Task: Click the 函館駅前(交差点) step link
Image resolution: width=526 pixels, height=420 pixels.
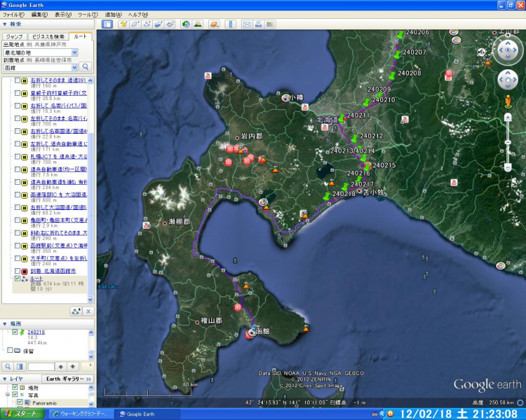Action: pyautogui.click(x=59, y=246)
